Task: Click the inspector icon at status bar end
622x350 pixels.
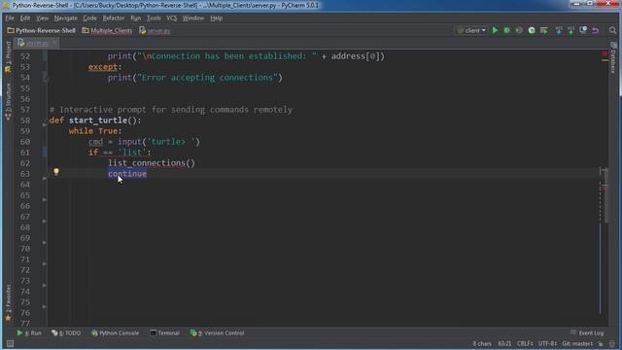Action: tap(612, 343)
